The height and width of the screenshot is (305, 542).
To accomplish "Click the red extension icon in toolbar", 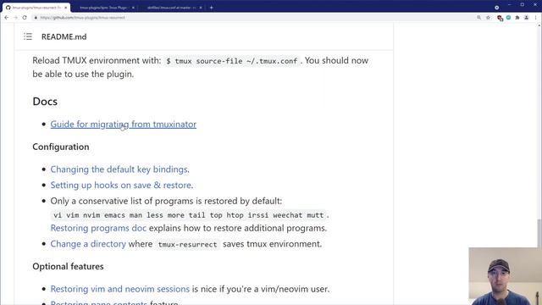I will 500,18.
